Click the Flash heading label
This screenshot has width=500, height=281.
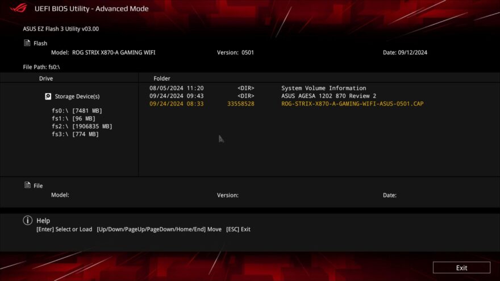coord(40,43)
